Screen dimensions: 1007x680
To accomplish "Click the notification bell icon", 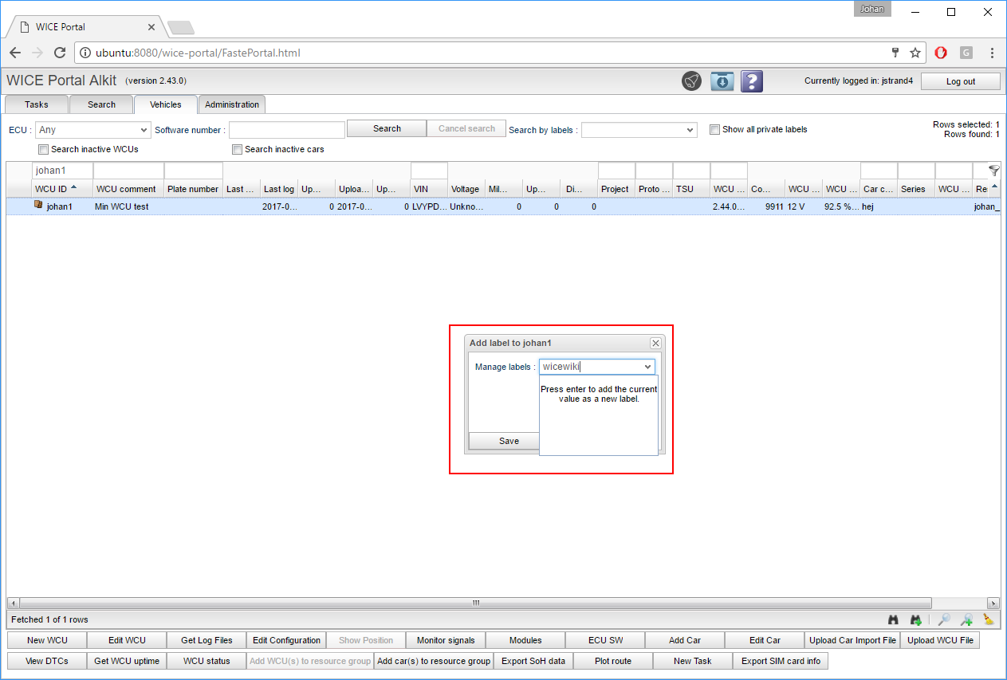I will click(691, 81).
